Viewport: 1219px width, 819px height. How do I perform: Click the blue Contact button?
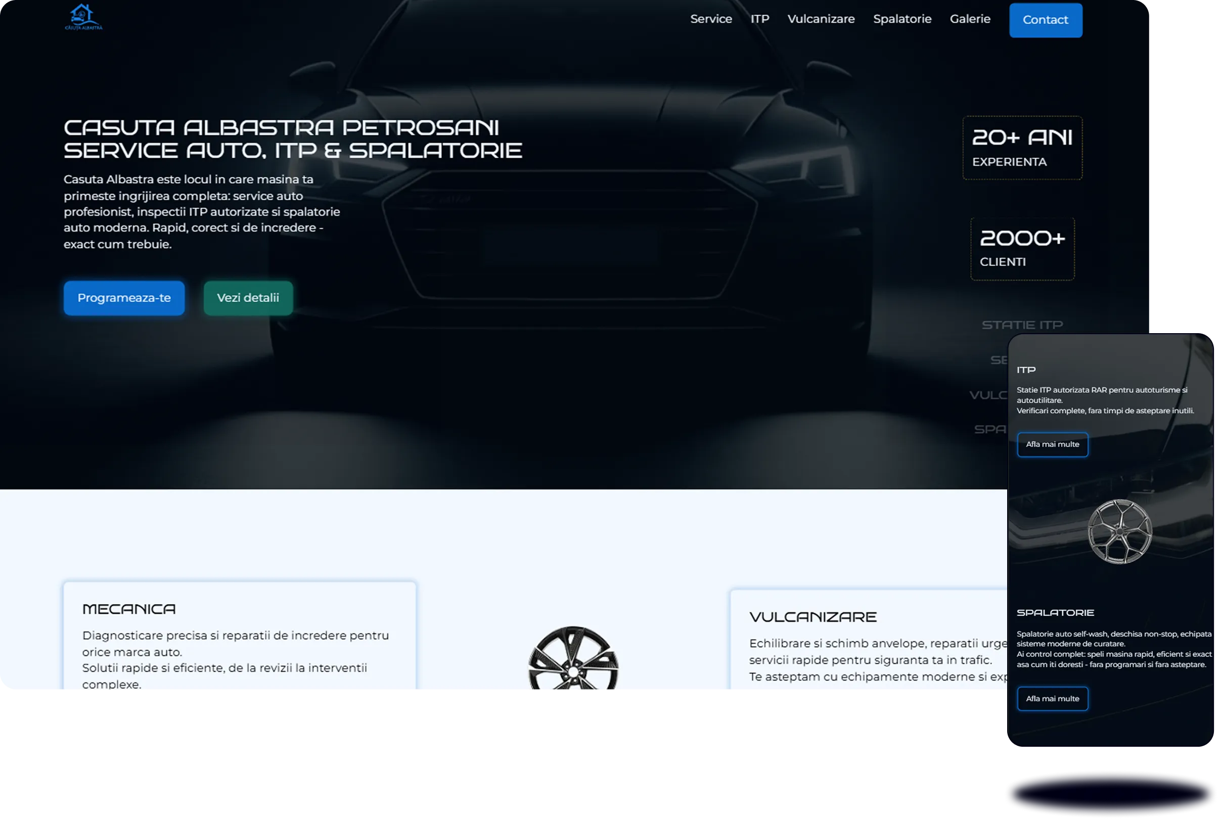pos(1046,20)
